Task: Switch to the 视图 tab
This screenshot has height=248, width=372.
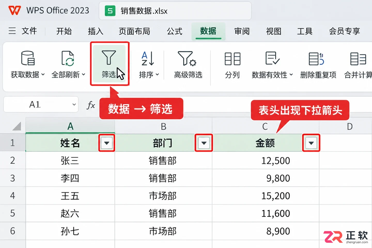Action: pyautogui.click(x=274, y=31)
